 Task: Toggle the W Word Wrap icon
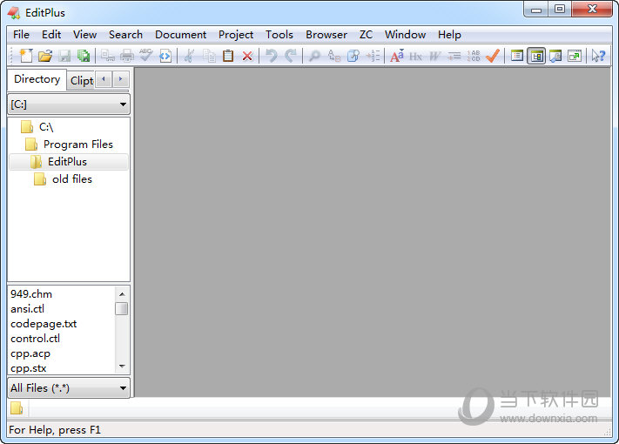click(435, 56)
